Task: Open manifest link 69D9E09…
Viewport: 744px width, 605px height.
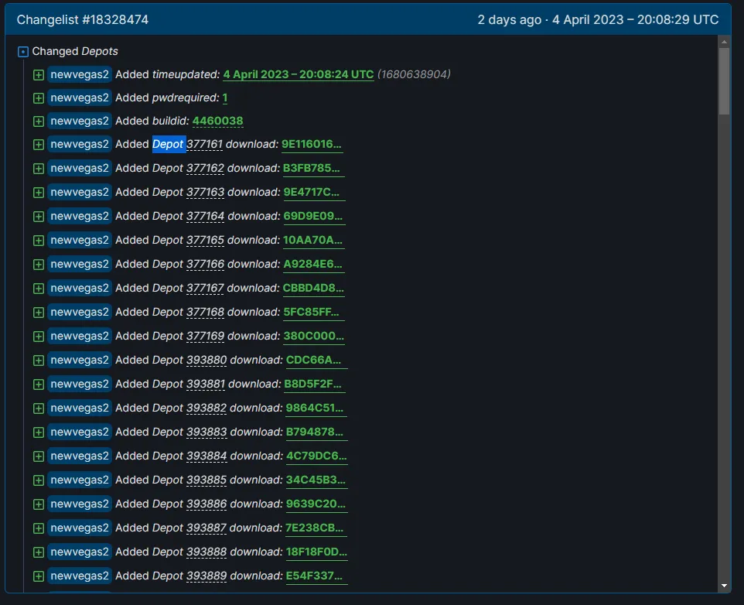Action: [x=314, y=216]
